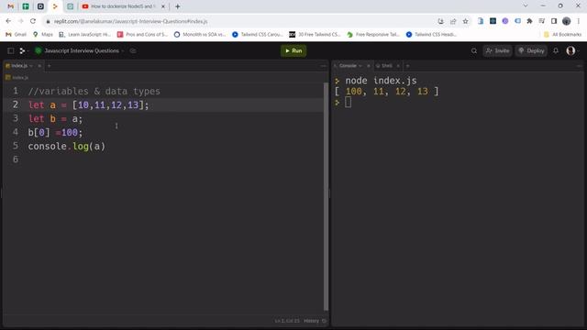
Task: Open the Monolith vs SOA bookmark
Action: point(200,35)
